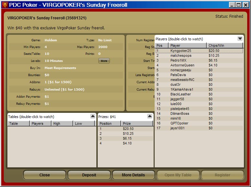Screen dimensions: 251x187
Task: Select player row jagger58
Action: click(199, 99)
